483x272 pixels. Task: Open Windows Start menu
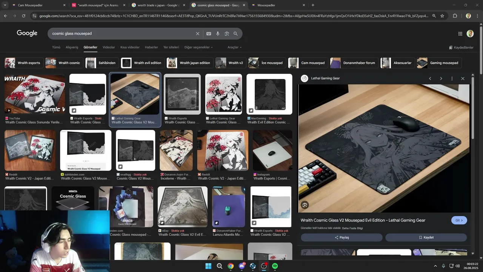(x=208, y=266)
